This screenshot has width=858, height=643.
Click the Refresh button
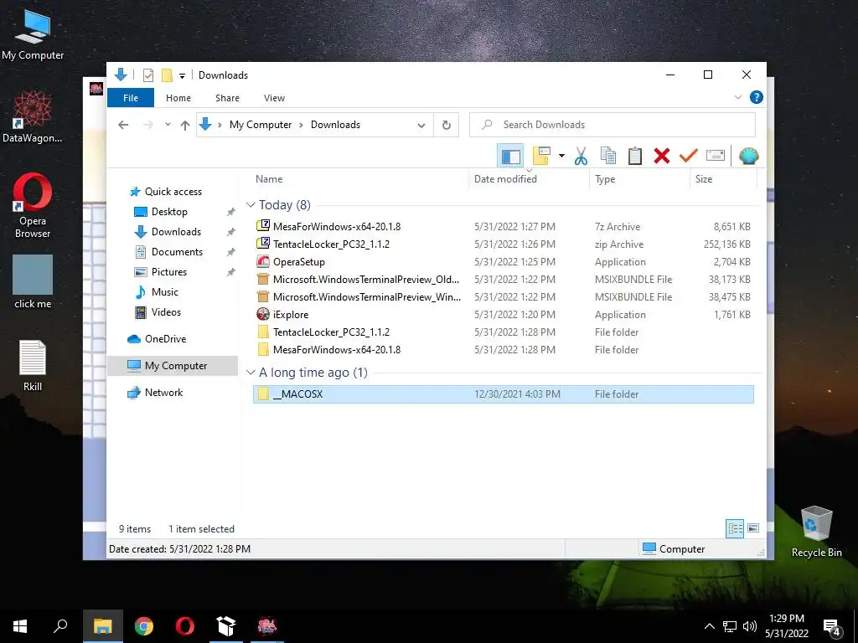[447, 126]
